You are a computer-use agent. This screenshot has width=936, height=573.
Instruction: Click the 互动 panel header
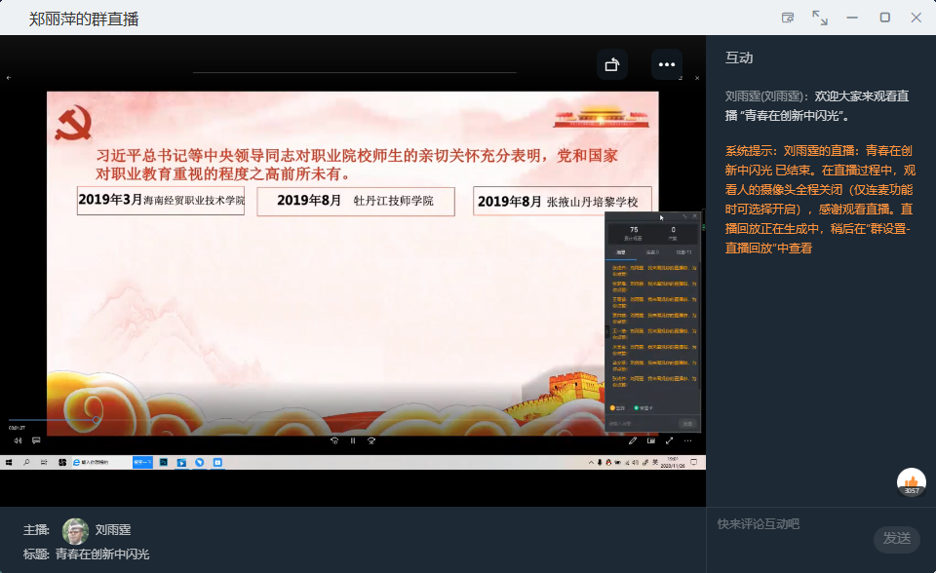point(739,58)
